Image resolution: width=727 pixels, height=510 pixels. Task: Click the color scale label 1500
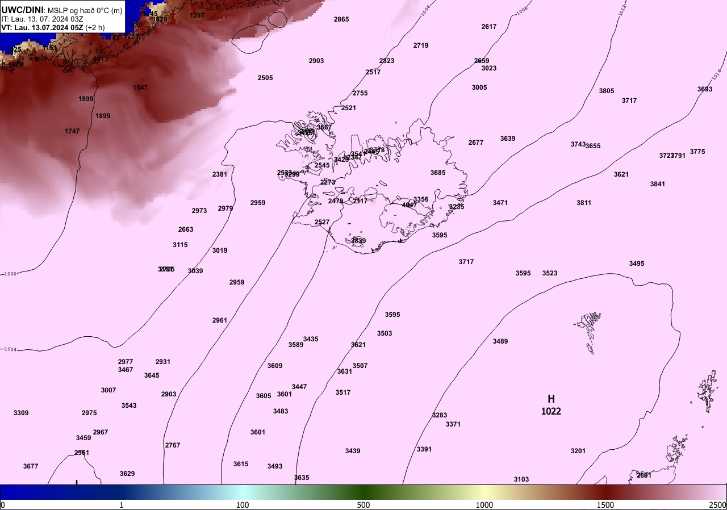tap(605, 505)
